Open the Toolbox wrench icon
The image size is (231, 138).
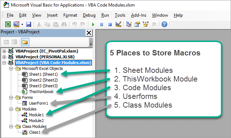coord(154,24)
